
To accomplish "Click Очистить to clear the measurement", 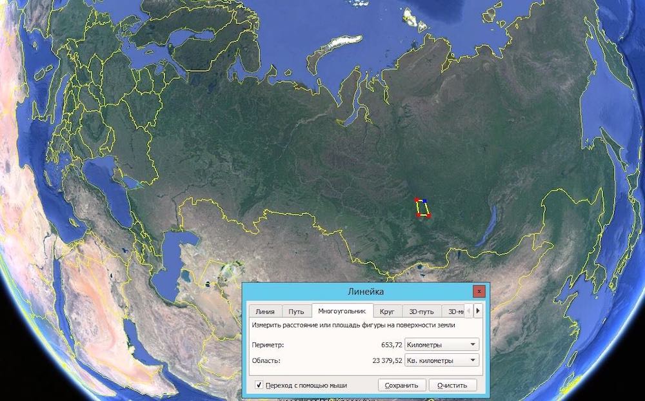I will pos(456,385).
